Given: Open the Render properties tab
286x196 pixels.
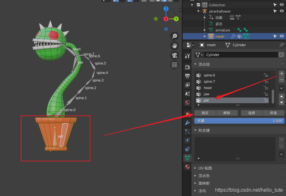Looking at the screenshot, I should pos(187,67).
